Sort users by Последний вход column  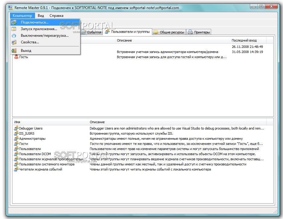(x=248, y=40)
